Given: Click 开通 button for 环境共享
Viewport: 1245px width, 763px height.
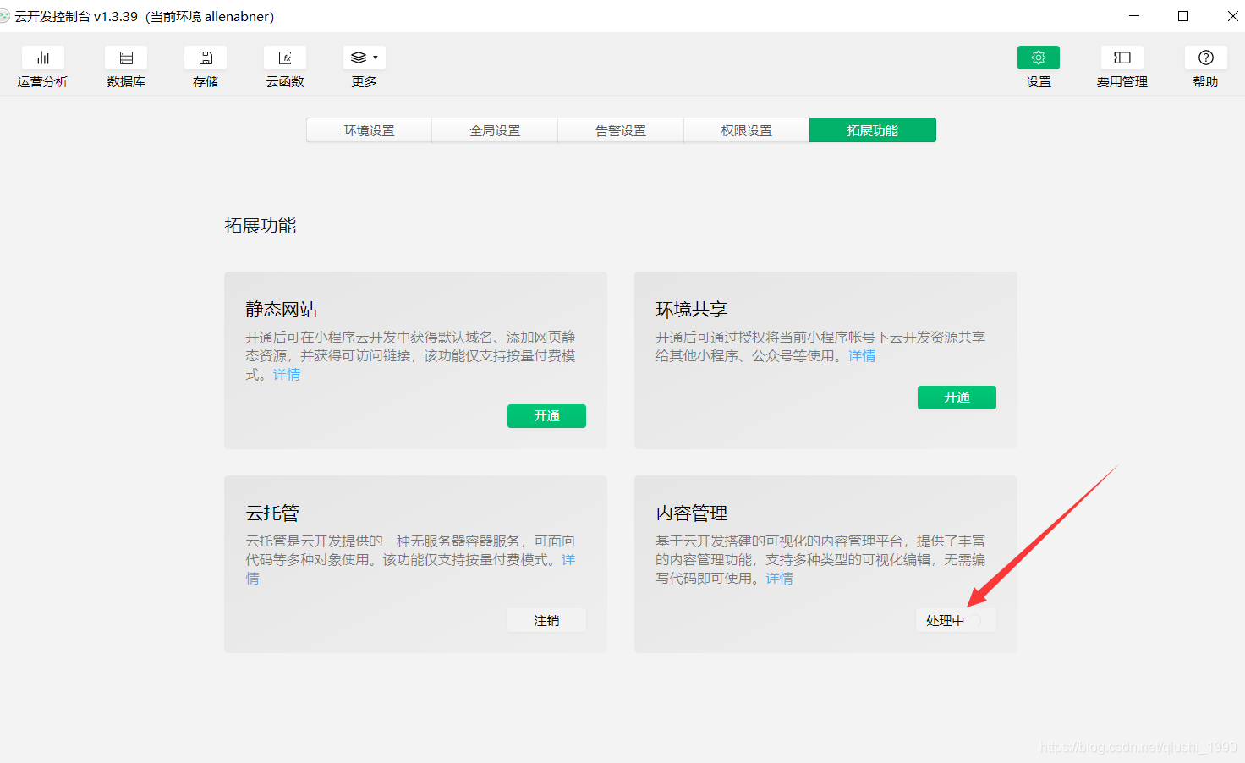Looking at the screenshot, I should [x=957, y=398].
